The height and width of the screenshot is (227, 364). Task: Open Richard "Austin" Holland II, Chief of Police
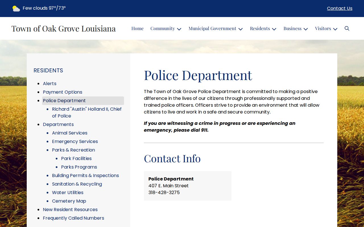pyautogui.click(x=87, y=112)
